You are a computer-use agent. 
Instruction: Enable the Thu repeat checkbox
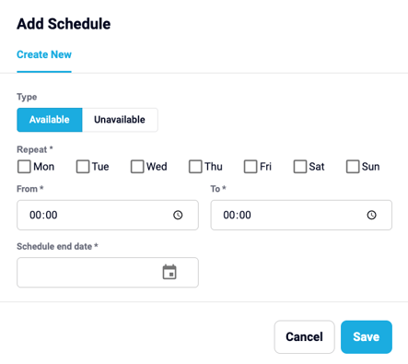click(195, 167)
